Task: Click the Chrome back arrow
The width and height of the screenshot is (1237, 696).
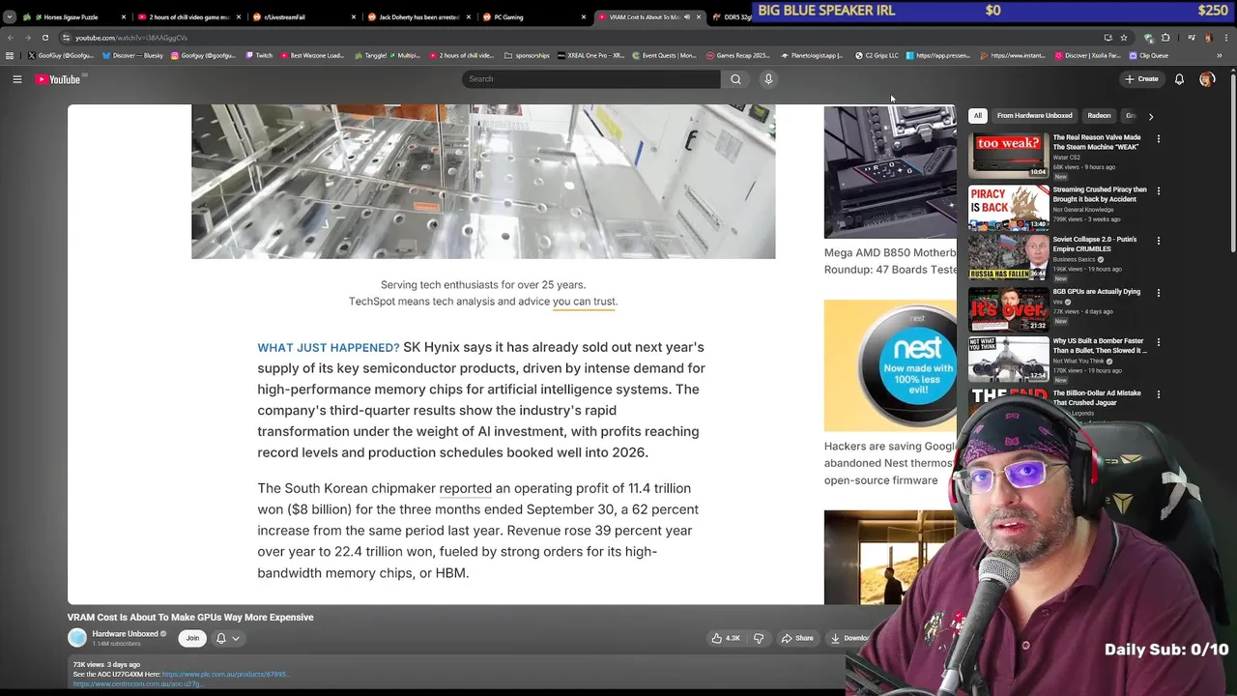Action: (11, 38)
